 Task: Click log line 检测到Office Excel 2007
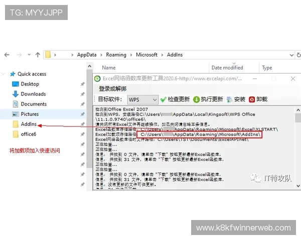pyautogui.click(x=122, y=109)
